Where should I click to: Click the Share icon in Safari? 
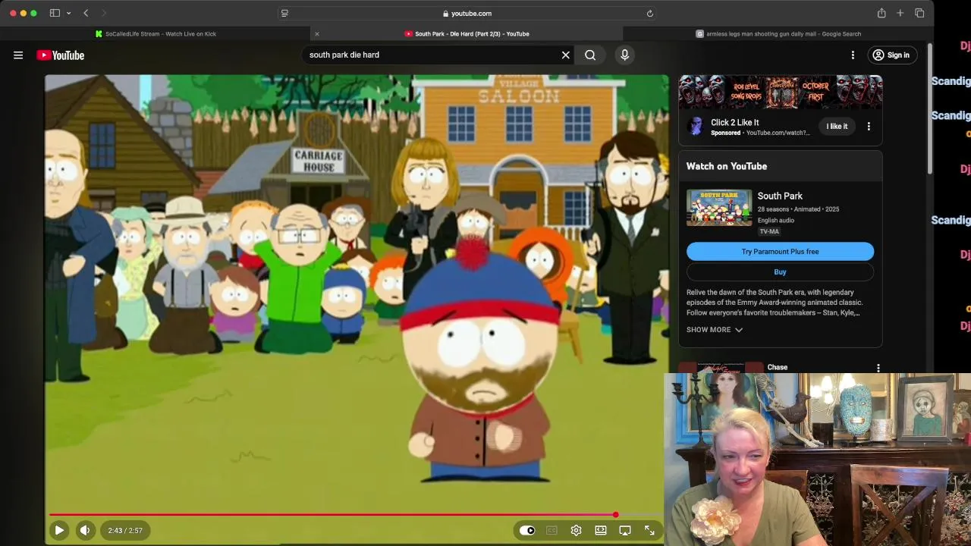[881, 13]
